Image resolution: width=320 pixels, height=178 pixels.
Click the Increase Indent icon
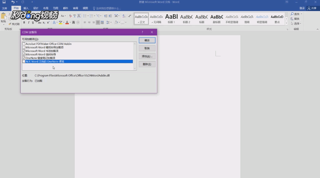tap(110, 16)
